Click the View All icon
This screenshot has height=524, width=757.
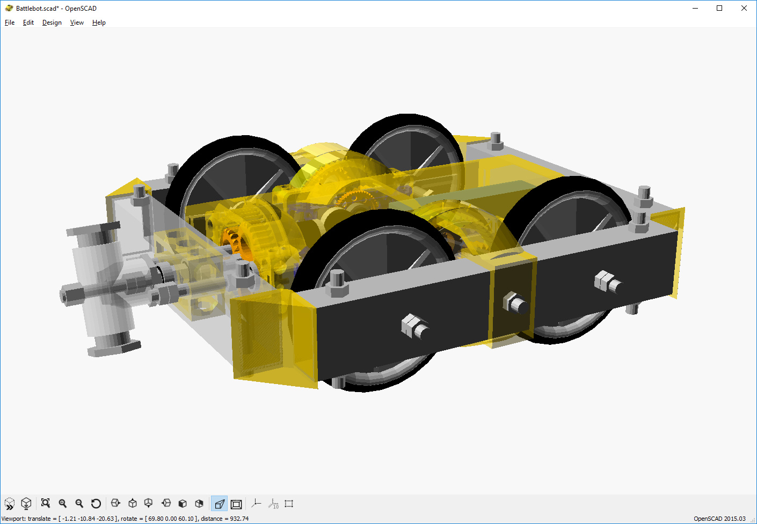tap(46, 504)
